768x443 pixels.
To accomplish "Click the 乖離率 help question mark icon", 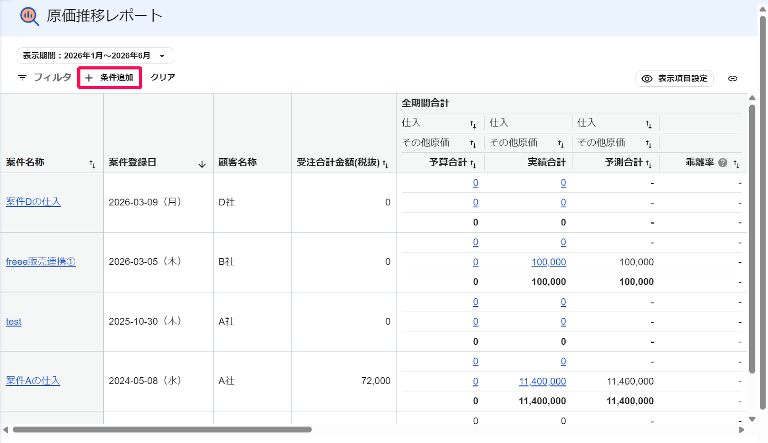I will pyautogui.click(x=723, y=163).
